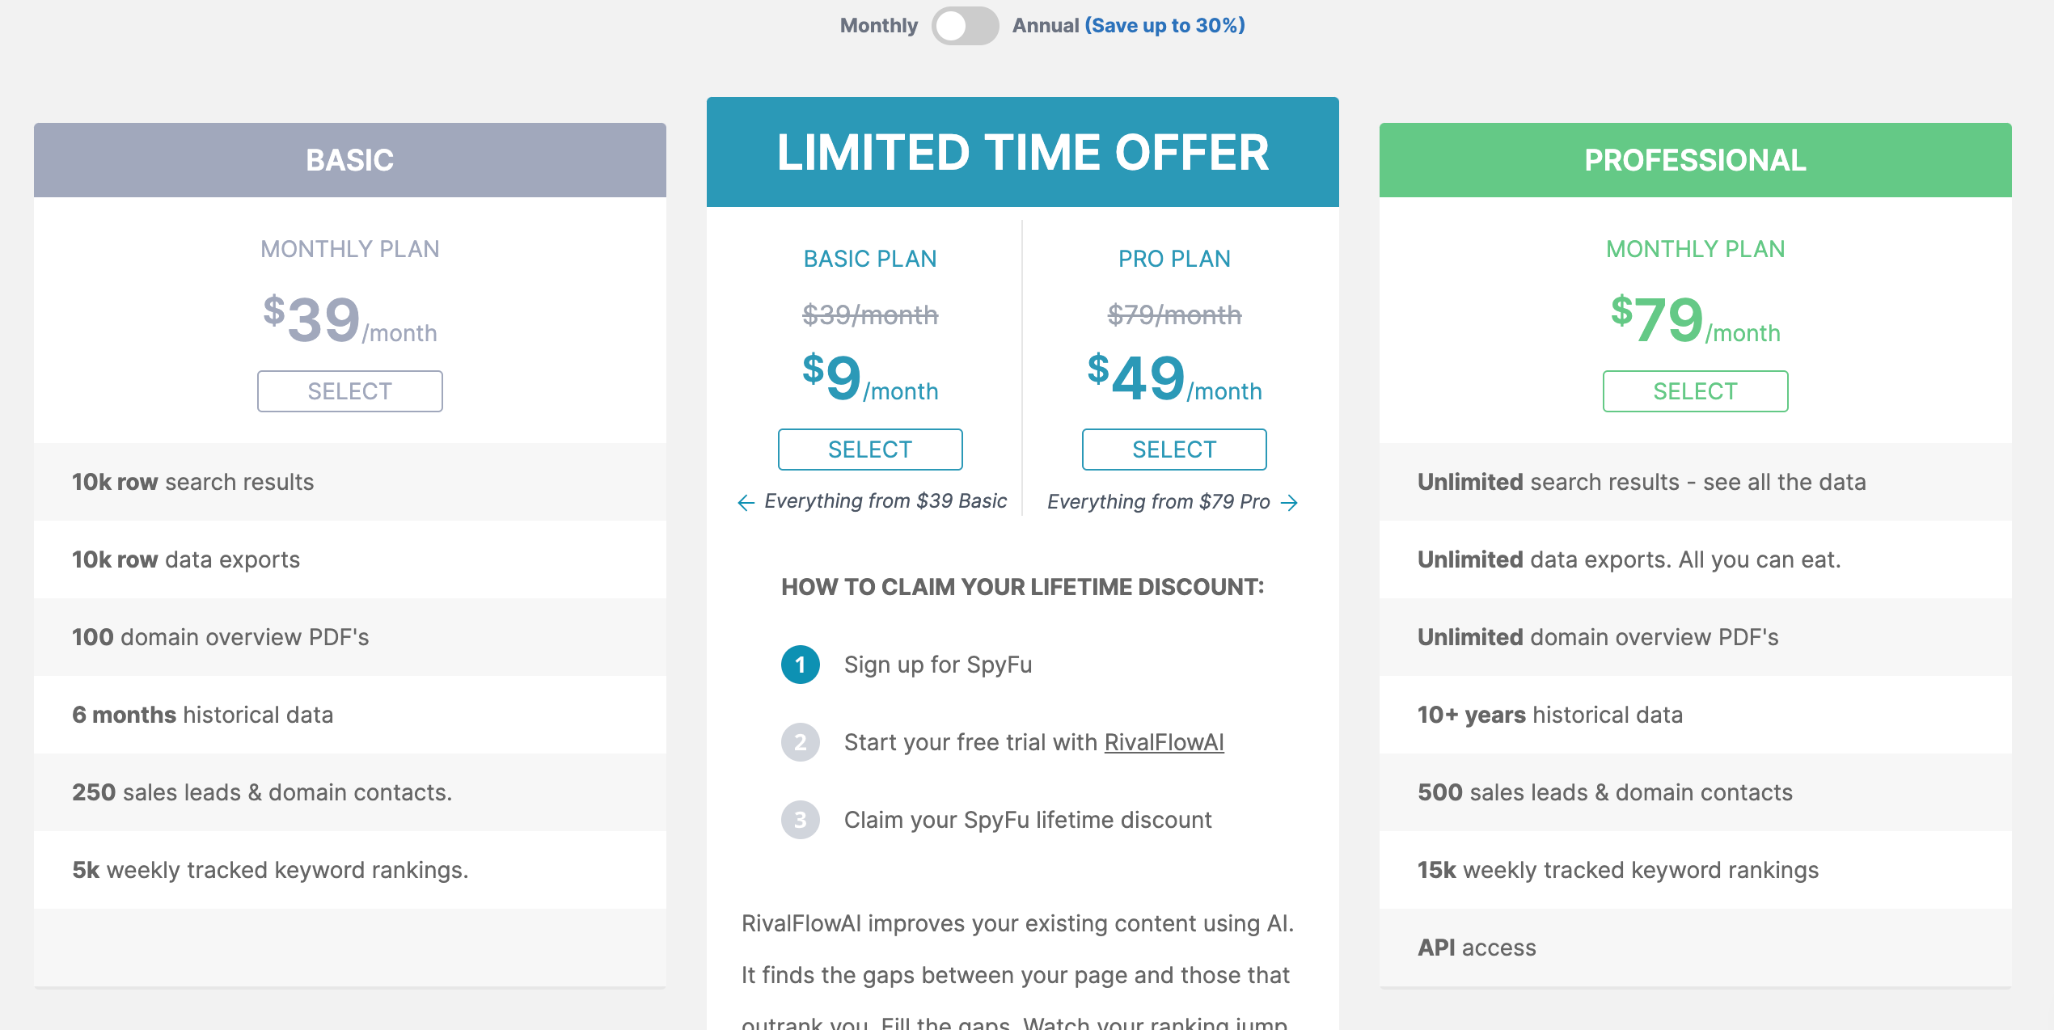Click the left arrow beside Everything from $39 Basic
The width and height of the screenshot is (2054, 1030).
coord(746,503)
